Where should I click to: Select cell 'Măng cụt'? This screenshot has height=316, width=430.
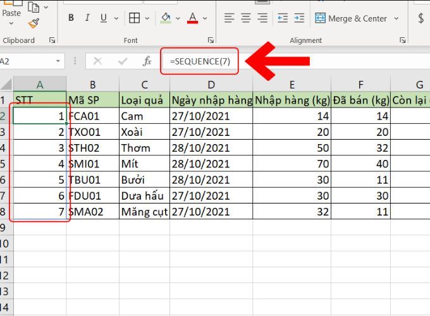click(x=145, y=211)
